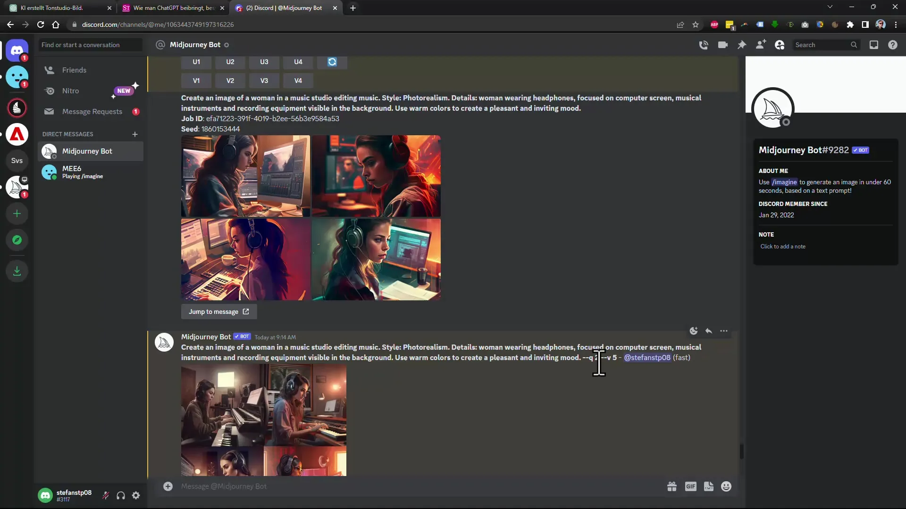Click the U1 upscale button
This screenshot has height=509, width=906.
pos(196,62)
